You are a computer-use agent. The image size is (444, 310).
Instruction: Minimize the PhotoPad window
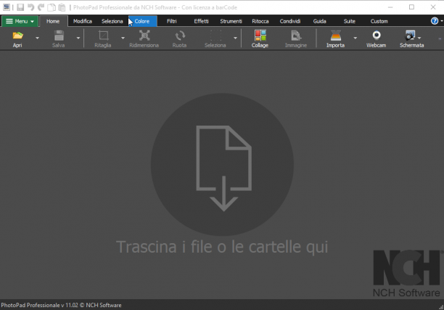390,7
